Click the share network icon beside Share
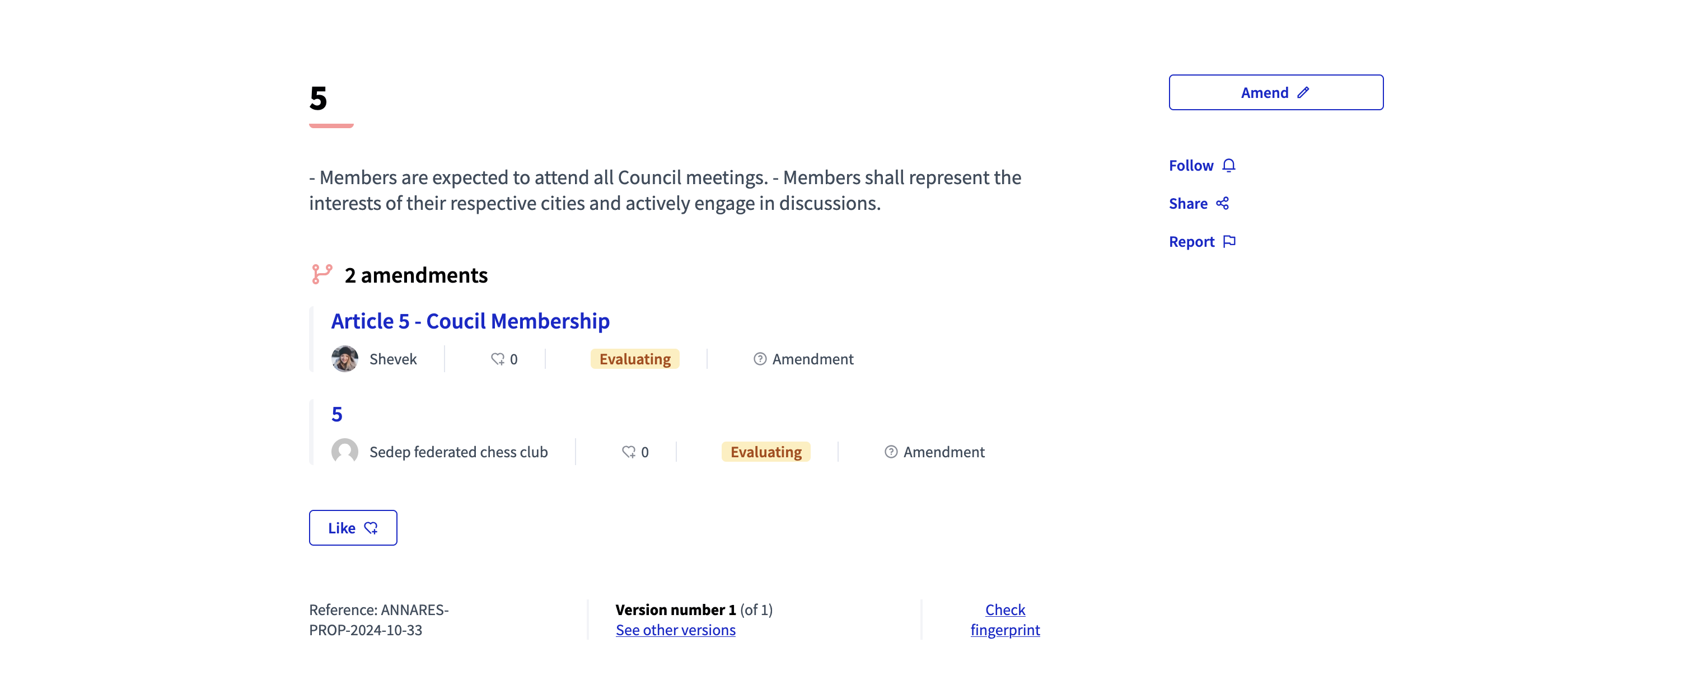The image size is (1693, 694). tap(1222, 203)
